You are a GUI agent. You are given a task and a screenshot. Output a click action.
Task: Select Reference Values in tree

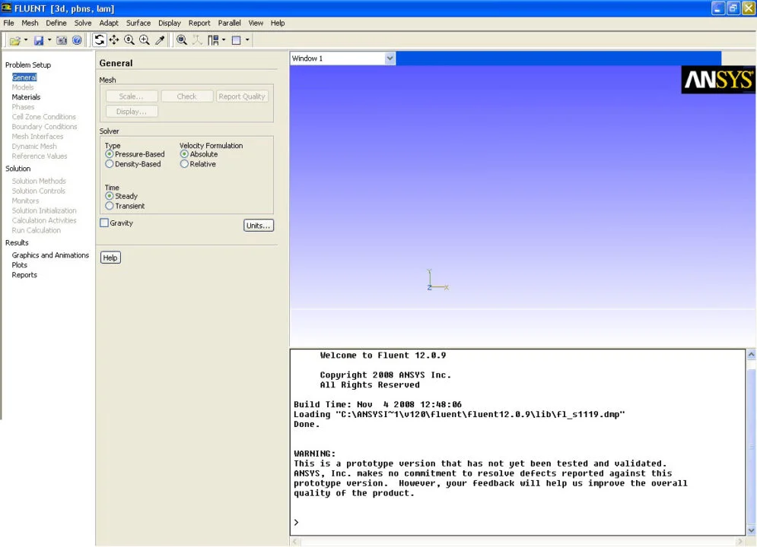(40, 157)
